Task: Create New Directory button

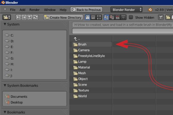Action: (63, 17)
